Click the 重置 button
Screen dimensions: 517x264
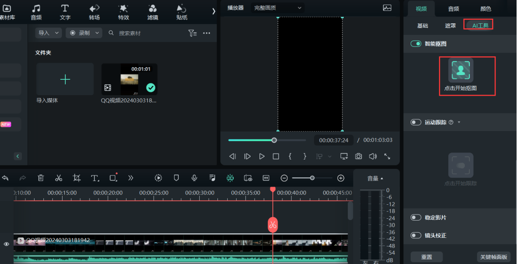[x=426, y=257]
